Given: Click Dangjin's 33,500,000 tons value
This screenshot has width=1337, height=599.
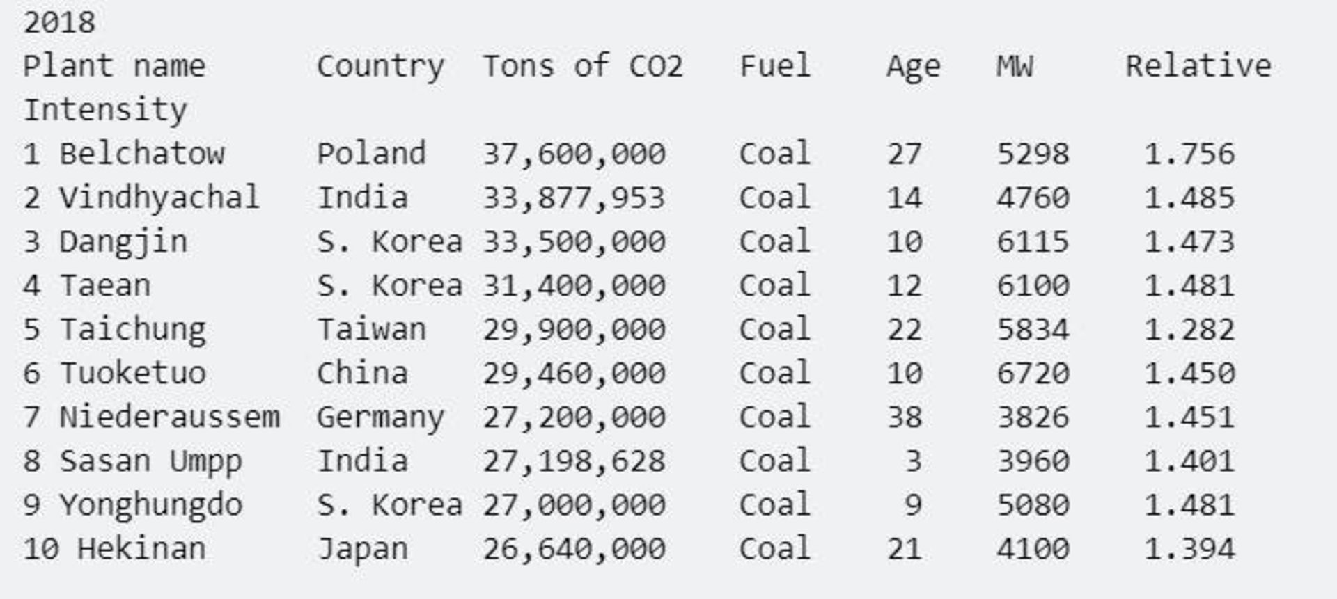Looking at the screenshot, I should coord(574,243).
